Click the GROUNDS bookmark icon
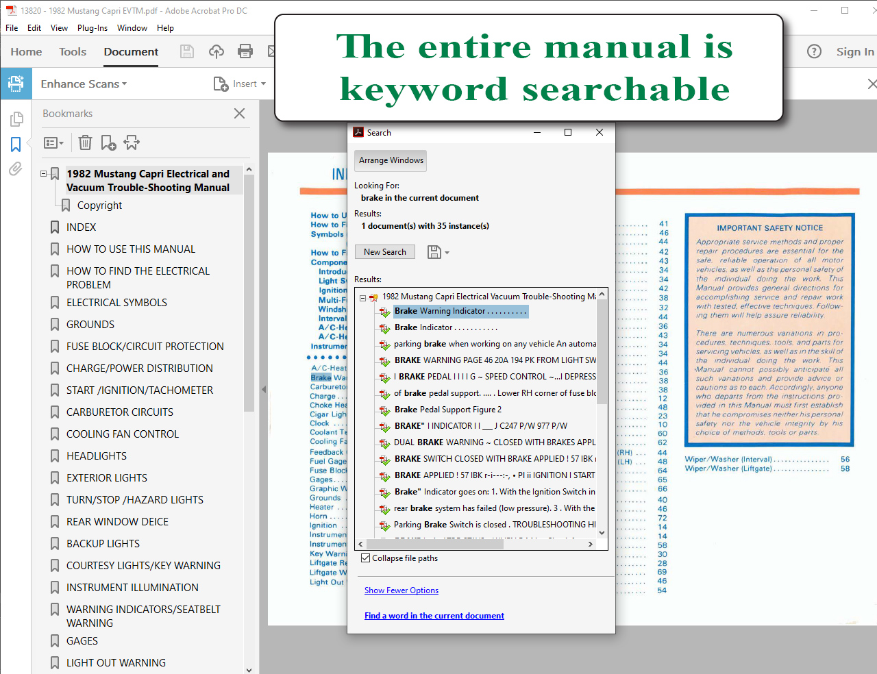The image size is (877, 674). click(55, 325)
